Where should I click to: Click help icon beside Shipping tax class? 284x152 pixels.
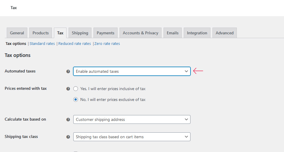tap(68, 137)
